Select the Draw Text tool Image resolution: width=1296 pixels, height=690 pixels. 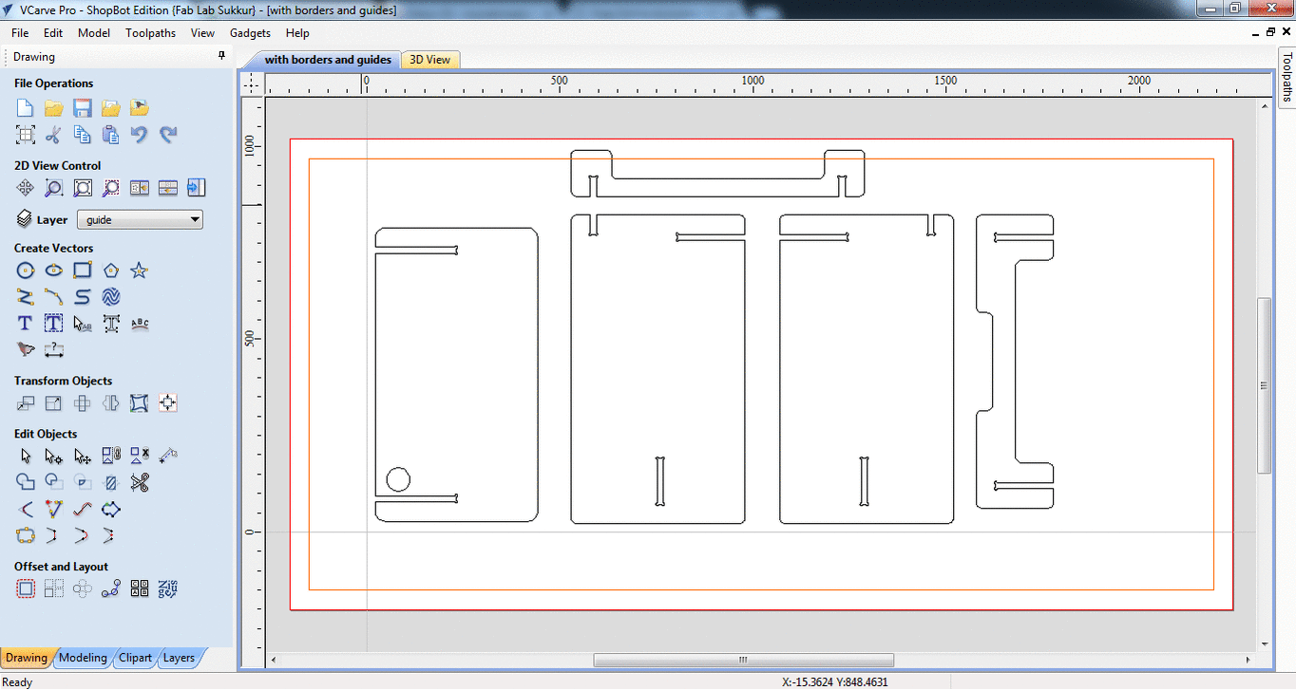coord(26,324)
